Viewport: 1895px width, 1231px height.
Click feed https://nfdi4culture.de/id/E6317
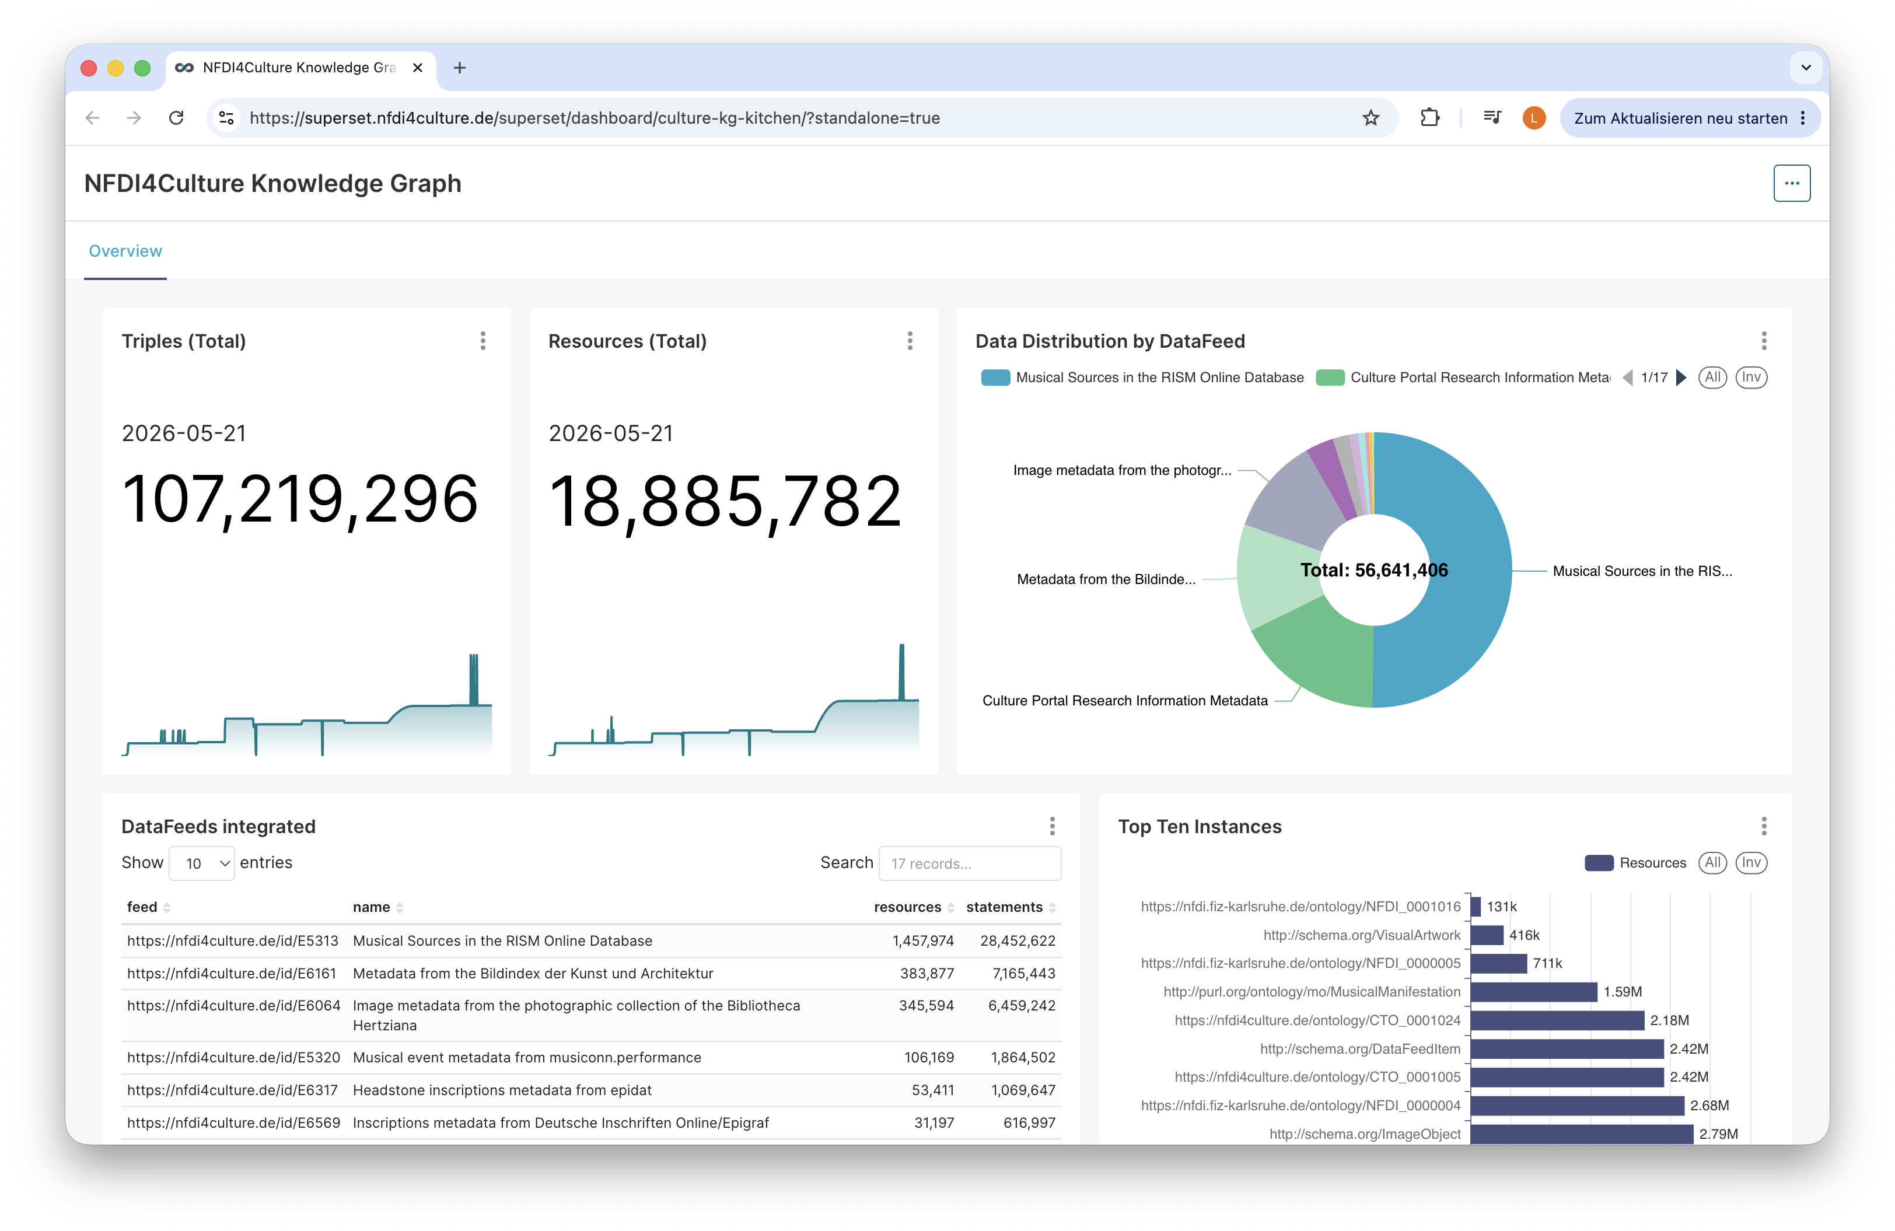(x=232, y=1089)
